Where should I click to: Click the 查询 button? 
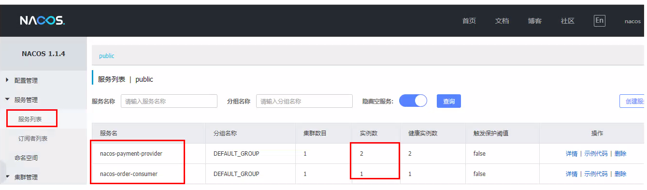[x=449, y=101]
